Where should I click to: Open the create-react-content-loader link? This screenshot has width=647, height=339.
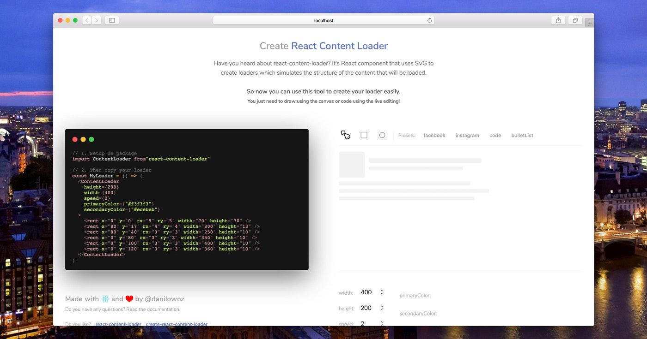[177, 324]
